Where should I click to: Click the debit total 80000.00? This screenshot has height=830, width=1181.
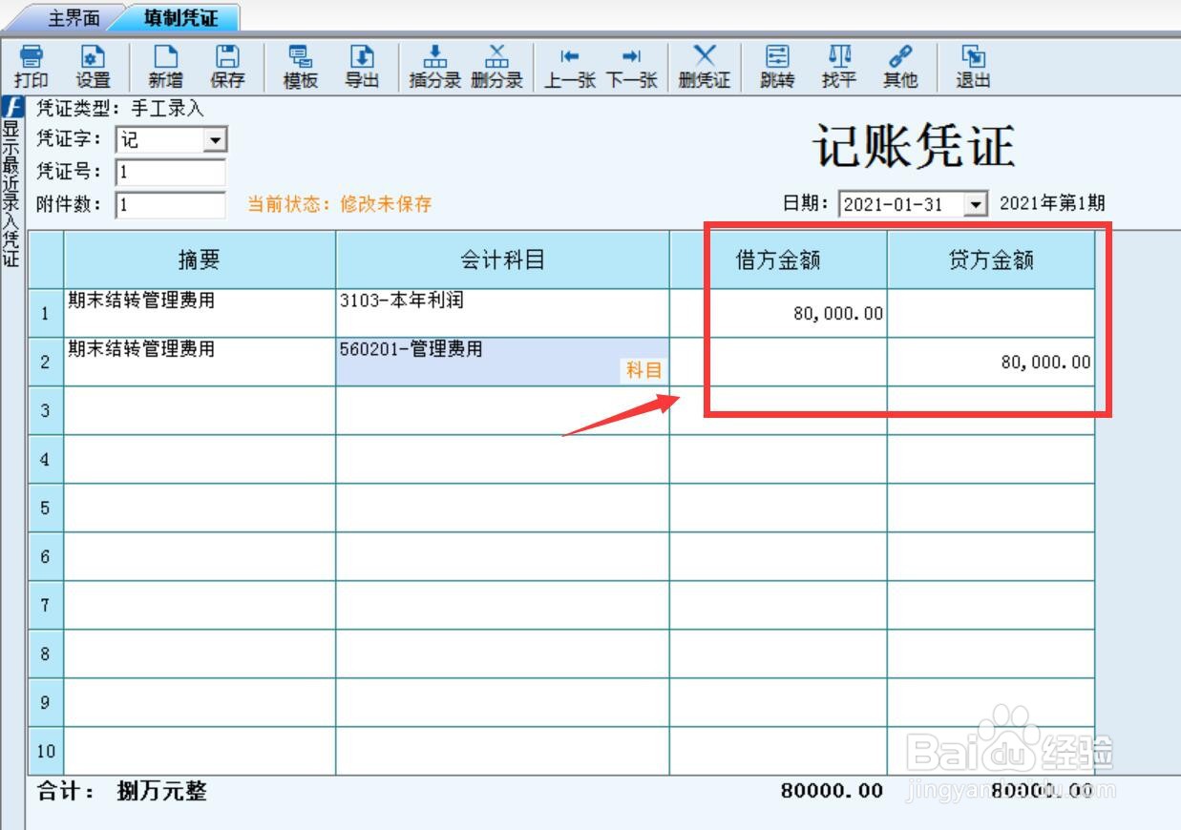tap(831, 791)
